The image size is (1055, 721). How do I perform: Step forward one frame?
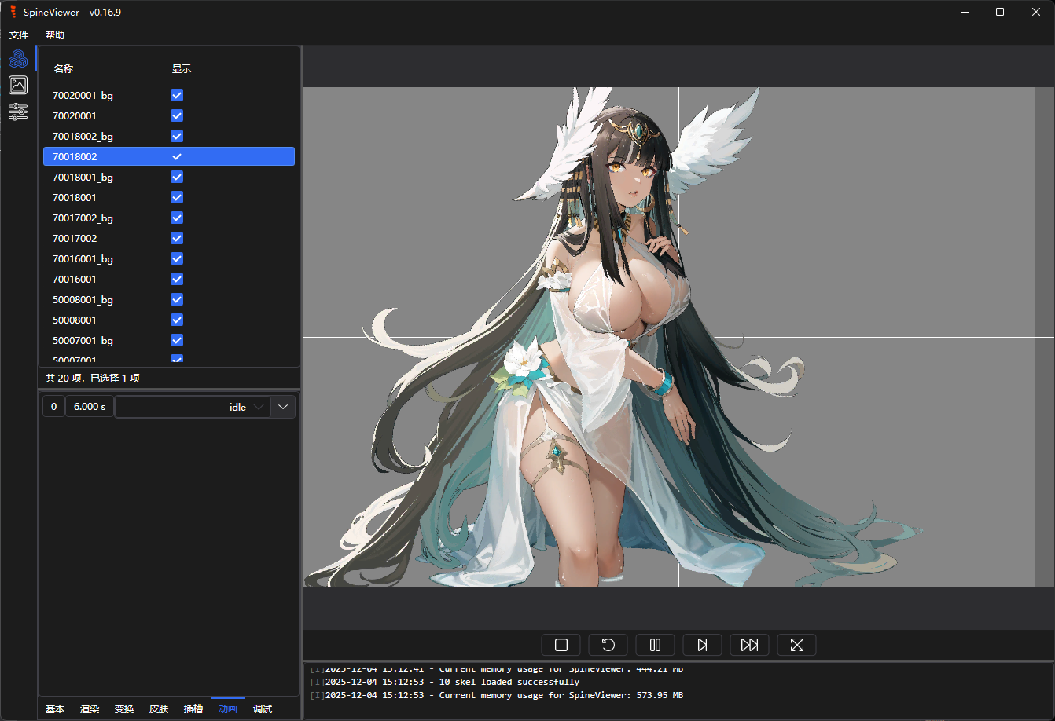pos(703,645)
